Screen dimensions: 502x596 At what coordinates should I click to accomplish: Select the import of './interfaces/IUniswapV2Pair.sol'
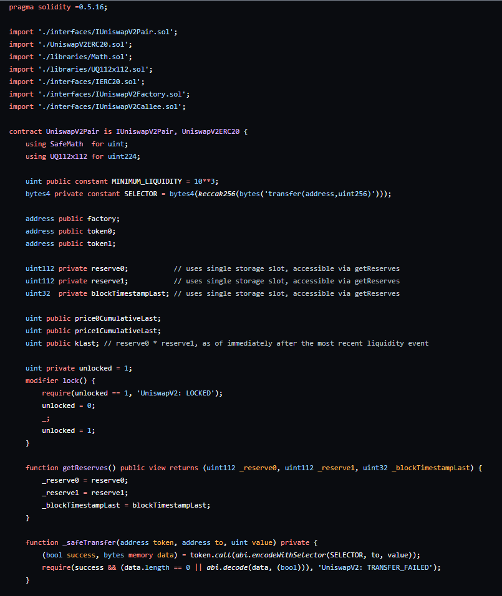[x=94, y=32]
